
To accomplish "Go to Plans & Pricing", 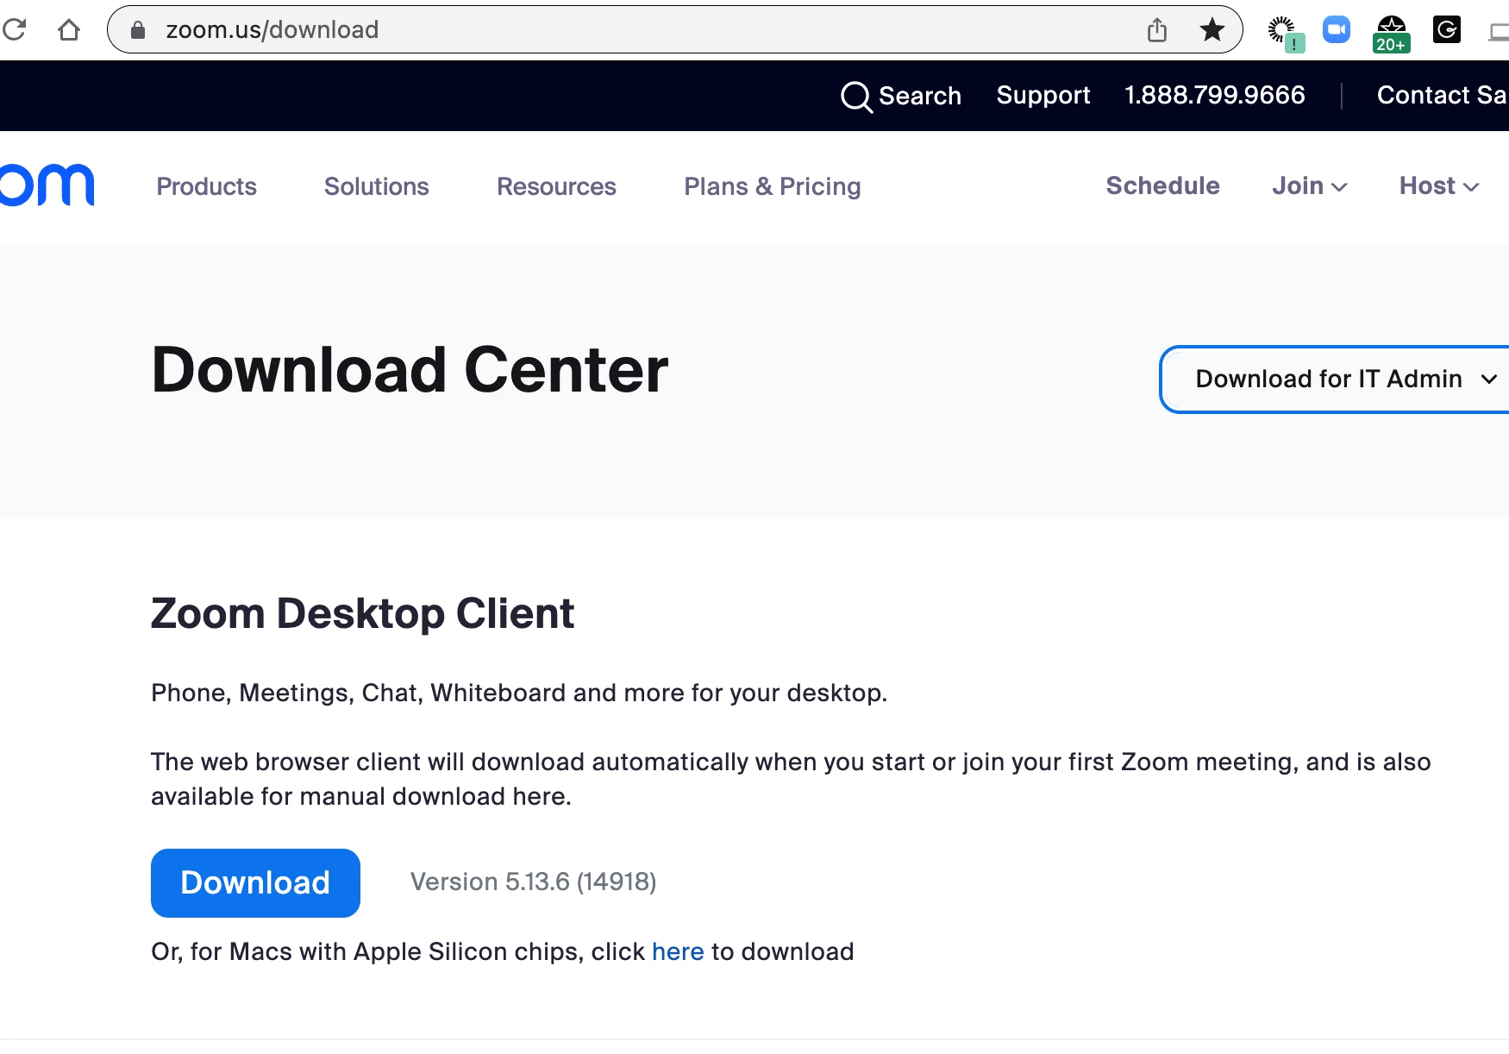I will pos(773,186).
